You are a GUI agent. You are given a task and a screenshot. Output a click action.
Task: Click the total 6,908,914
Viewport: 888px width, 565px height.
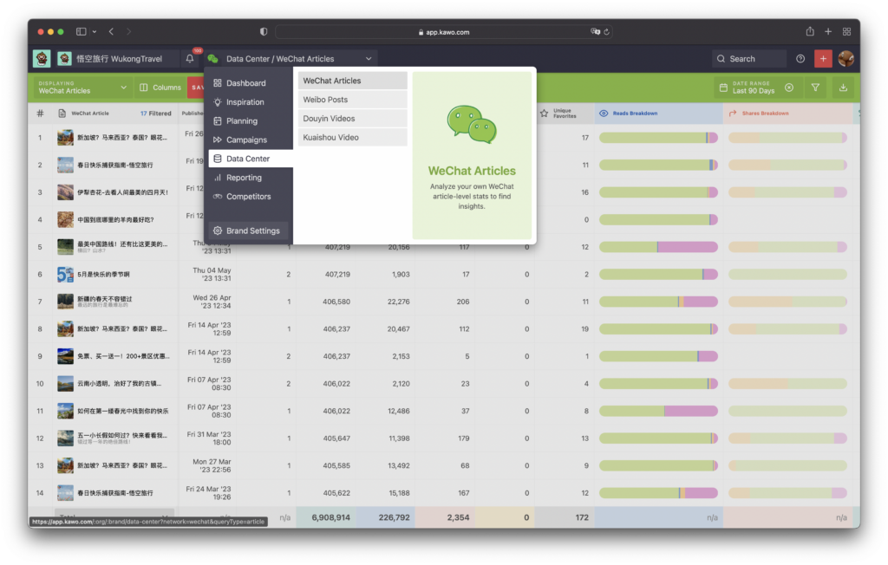330,517
